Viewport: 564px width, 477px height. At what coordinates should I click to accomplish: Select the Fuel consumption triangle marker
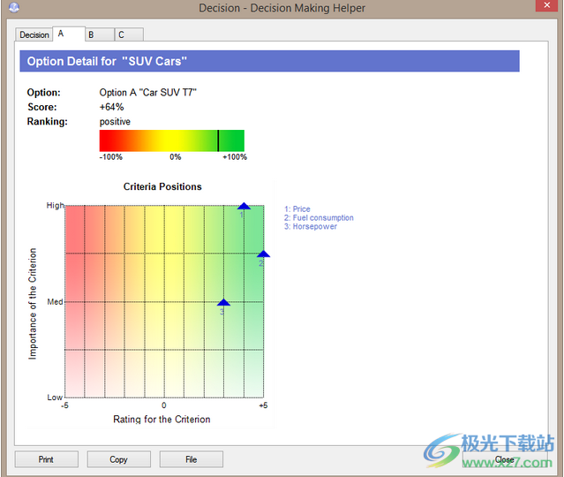[x=262, y=254]
